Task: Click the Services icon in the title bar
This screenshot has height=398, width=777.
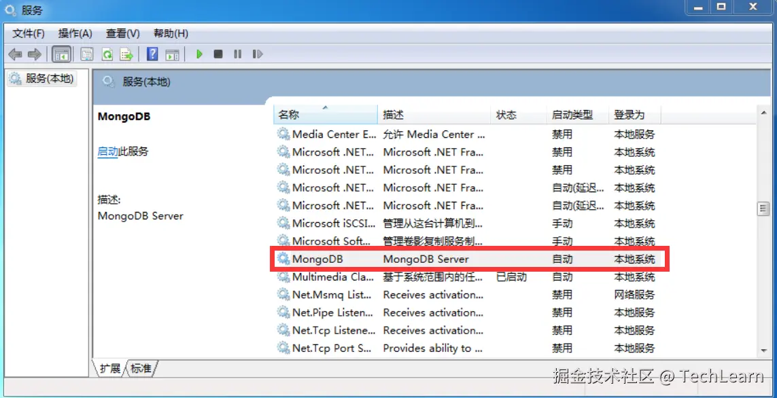Action: (10, 10)
